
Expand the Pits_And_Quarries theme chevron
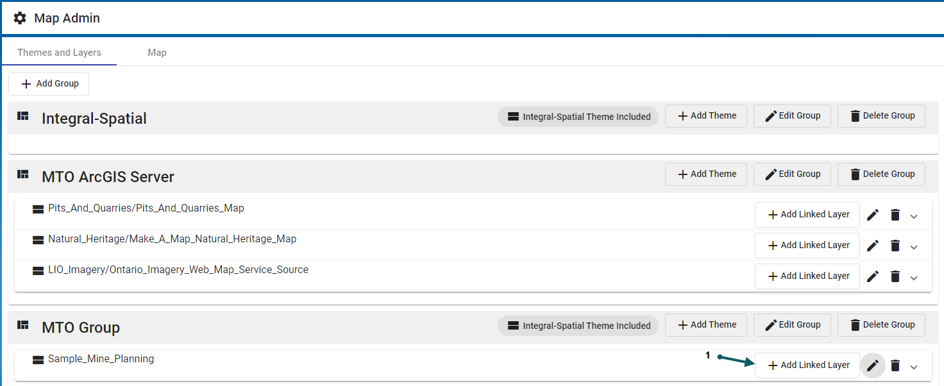click(914, 216)
